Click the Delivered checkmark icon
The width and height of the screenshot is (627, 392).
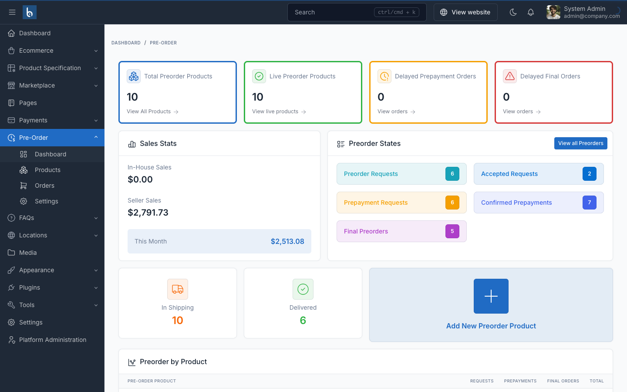(x=303, y=289)
